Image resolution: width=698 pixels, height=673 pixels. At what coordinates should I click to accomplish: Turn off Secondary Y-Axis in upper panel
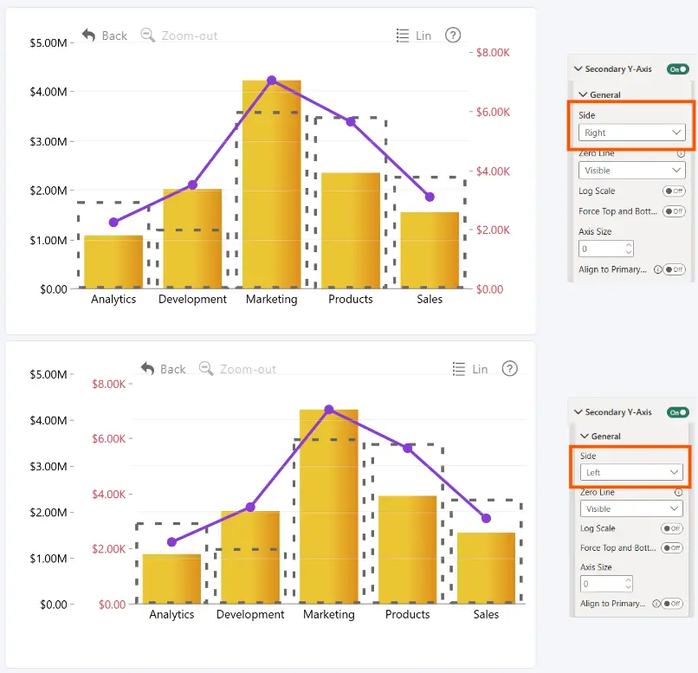pyautogui.click(x=677, y=69)
